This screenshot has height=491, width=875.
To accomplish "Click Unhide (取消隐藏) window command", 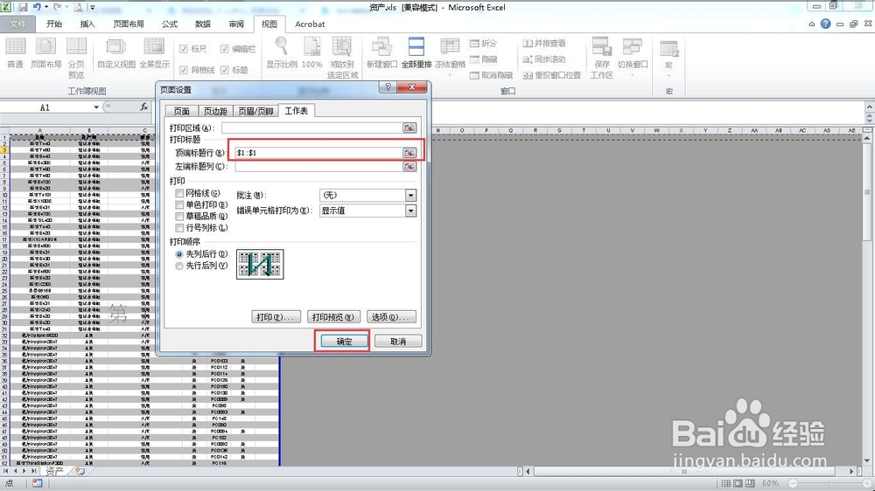I will (491, 75).
